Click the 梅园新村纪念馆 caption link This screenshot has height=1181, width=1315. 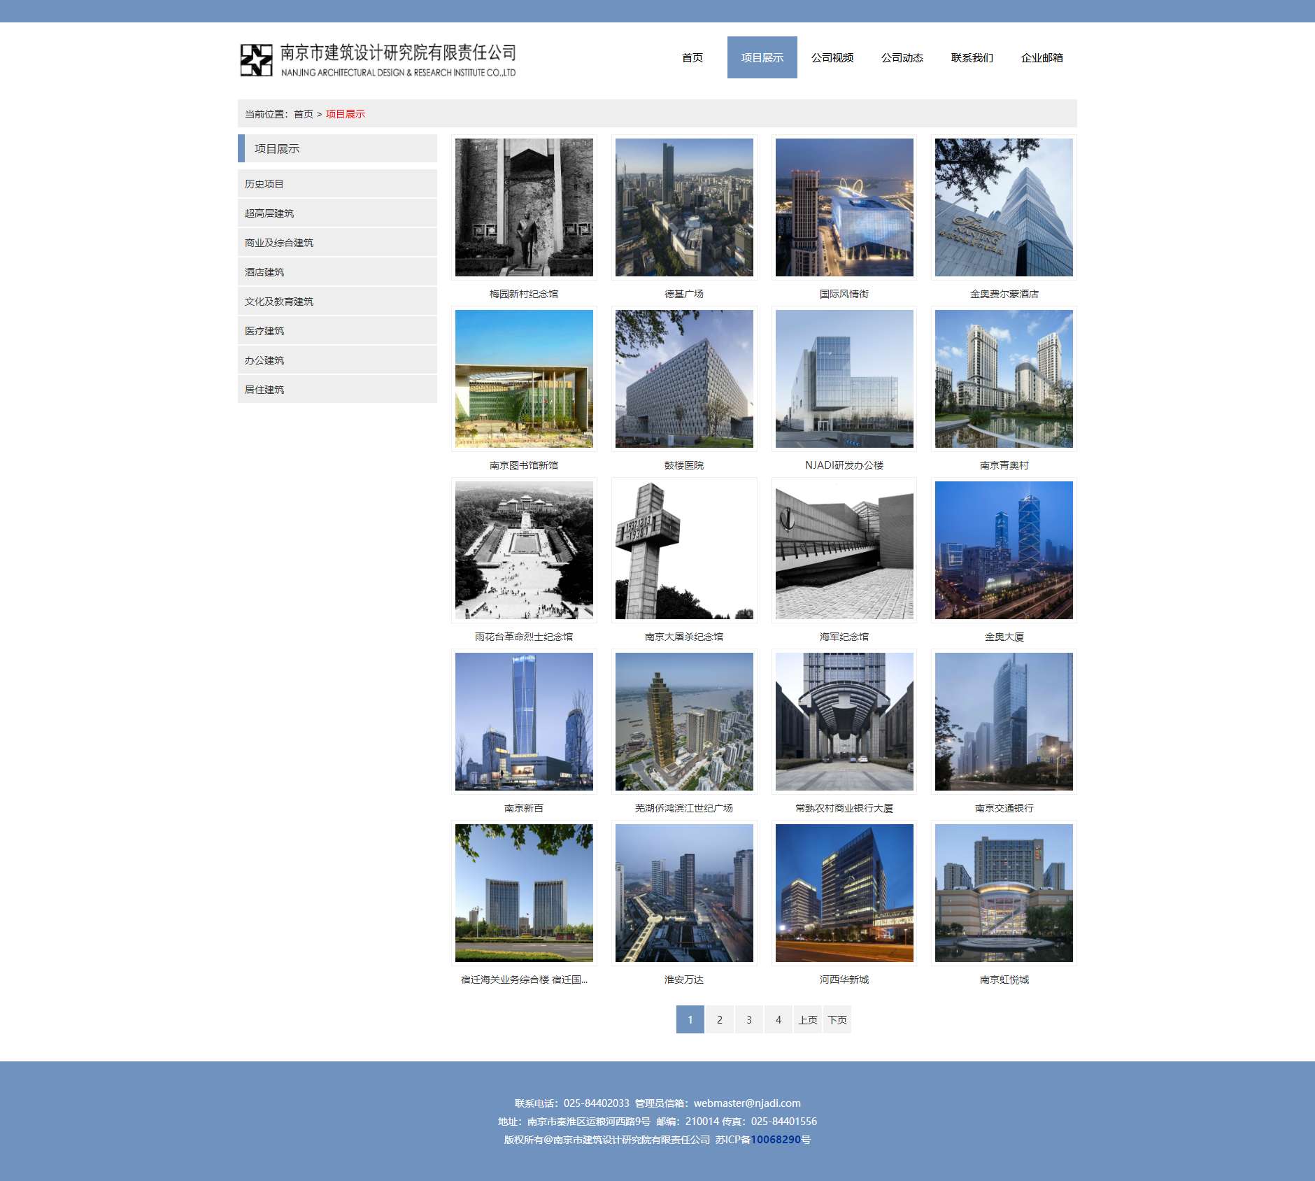tap(524, 294)
